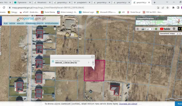
Task: Close the parcel info popup
Action: point(93,57)
